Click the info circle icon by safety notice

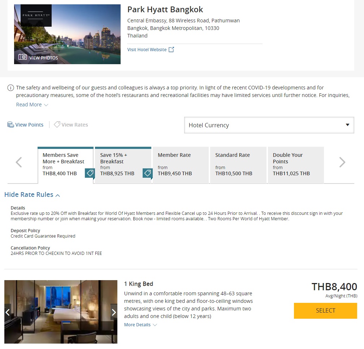pos(11,88)
